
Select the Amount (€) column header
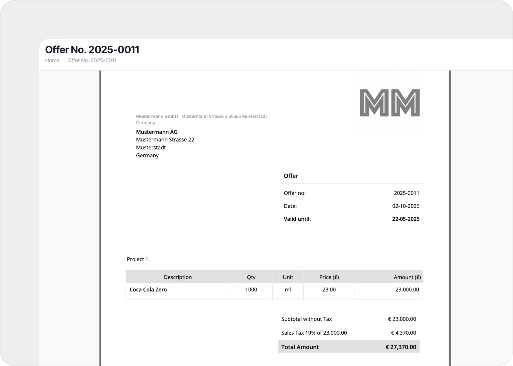pyautogui.click(x=389, y=277)
